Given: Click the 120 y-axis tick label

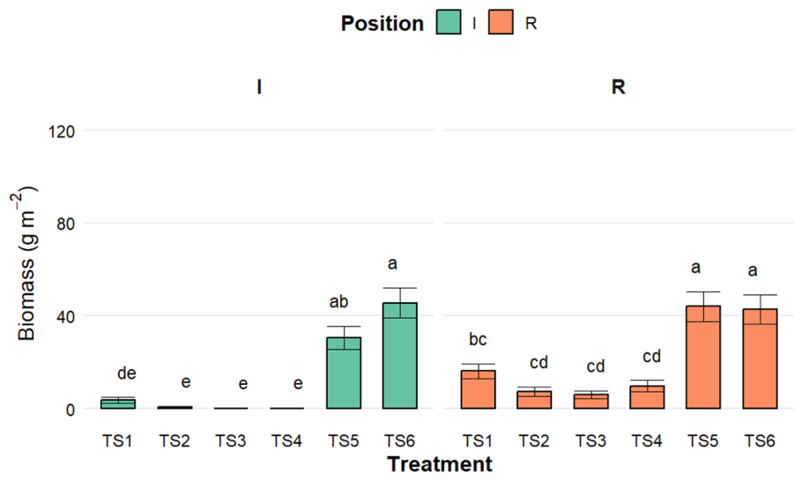Looking at the screenshot, I should coord(62,132).
